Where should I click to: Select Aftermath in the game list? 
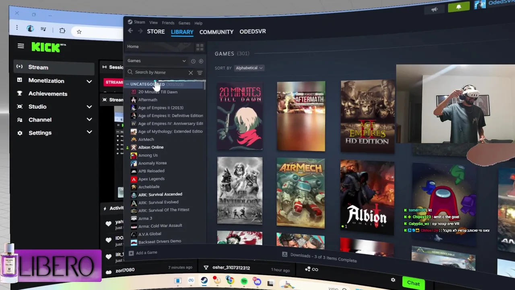(x=148, y=100)
